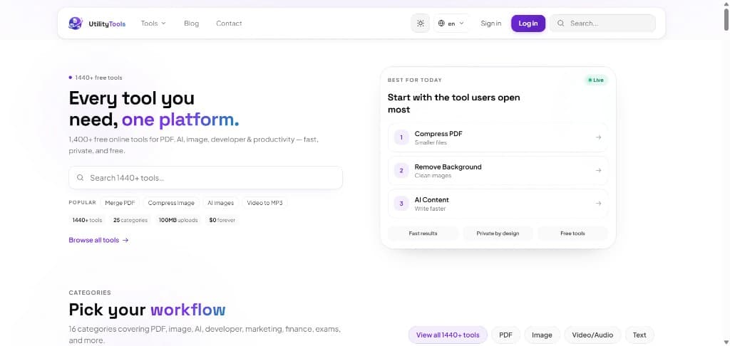Click the number 1 badge

(x=401, y=137)
